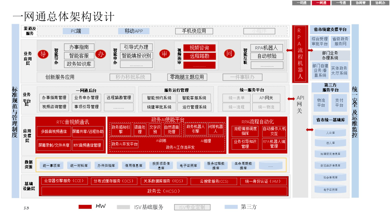Select the 智能客服 box

(x=79, y=56)
